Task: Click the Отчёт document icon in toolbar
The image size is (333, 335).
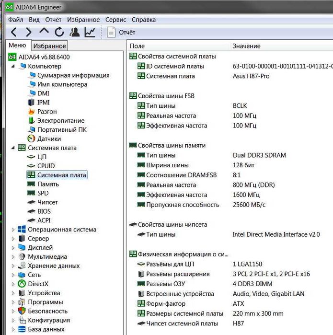Action: (x=111, y=32)
